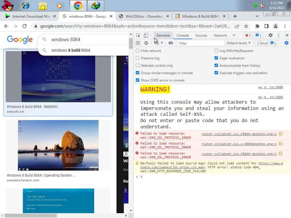This screenshot has height=218, width=291.
Task: Click the DevTools inspect element picker icon
Action: click(x=138, y=35)
